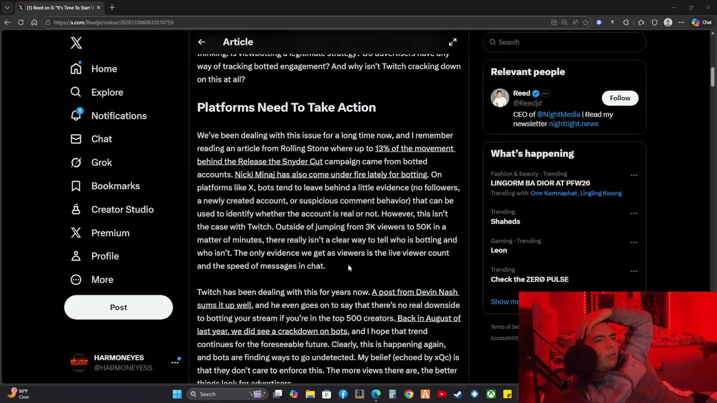
Task: View the Shaheds trending topic
Action: (x=505, y=222)
